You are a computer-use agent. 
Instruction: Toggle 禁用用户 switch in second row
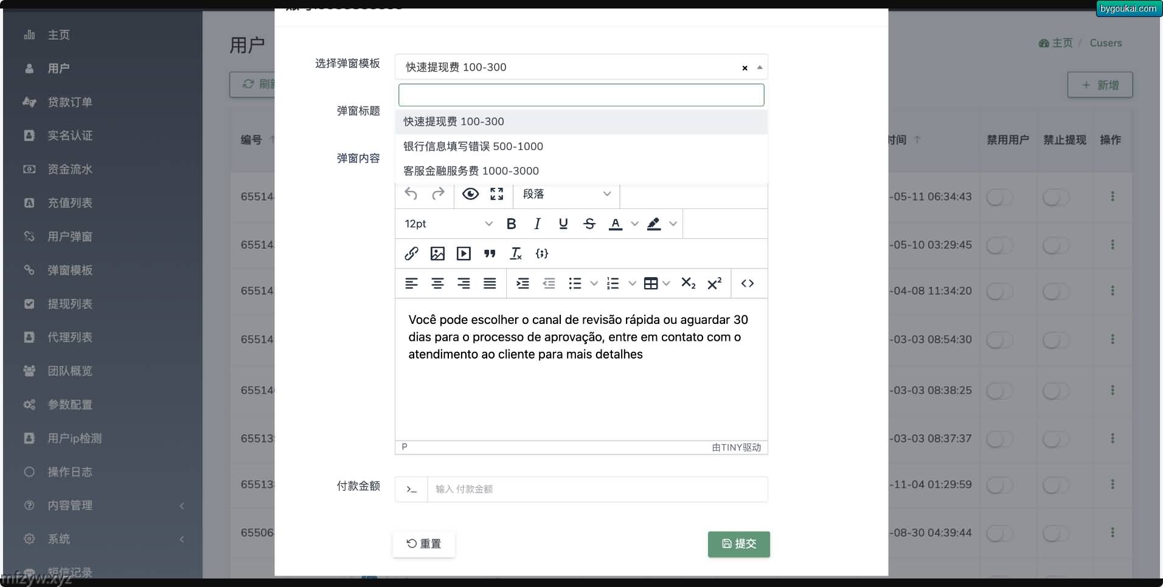(999, 245)
